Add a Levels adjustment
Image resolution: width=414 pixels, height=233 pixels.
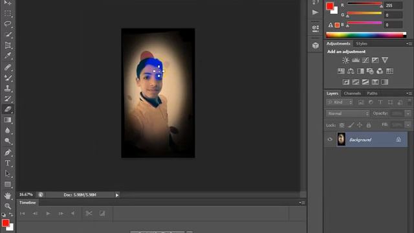(x=355, y=60)
